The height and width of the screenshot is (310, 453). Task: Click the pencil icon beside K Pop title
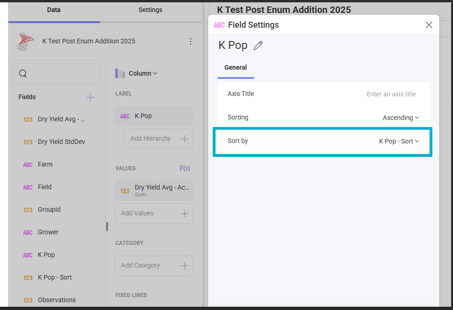259,45
